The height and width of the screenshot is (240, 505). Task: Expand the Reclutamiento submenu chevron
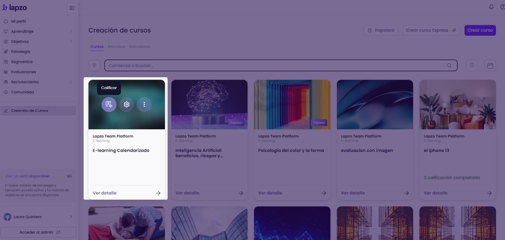[71, 82]
